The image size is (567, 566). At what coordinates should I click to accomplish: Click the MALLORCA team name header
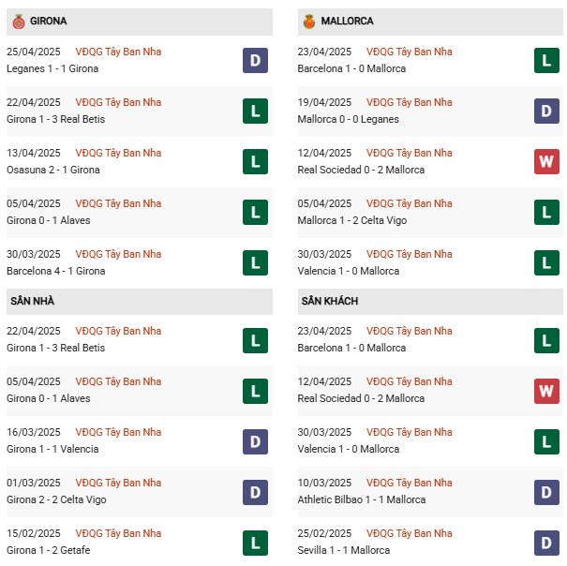(347, 21)
